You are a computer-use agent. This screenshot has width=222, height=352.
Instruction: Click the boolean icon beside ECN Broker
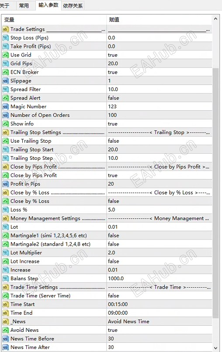click(5, 72)
